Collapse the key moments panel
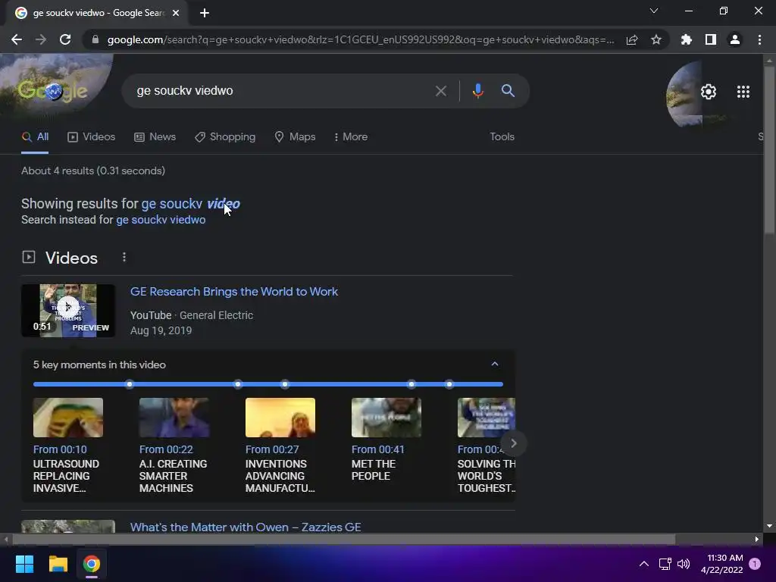The image size is (776, 582). point(494,365)
